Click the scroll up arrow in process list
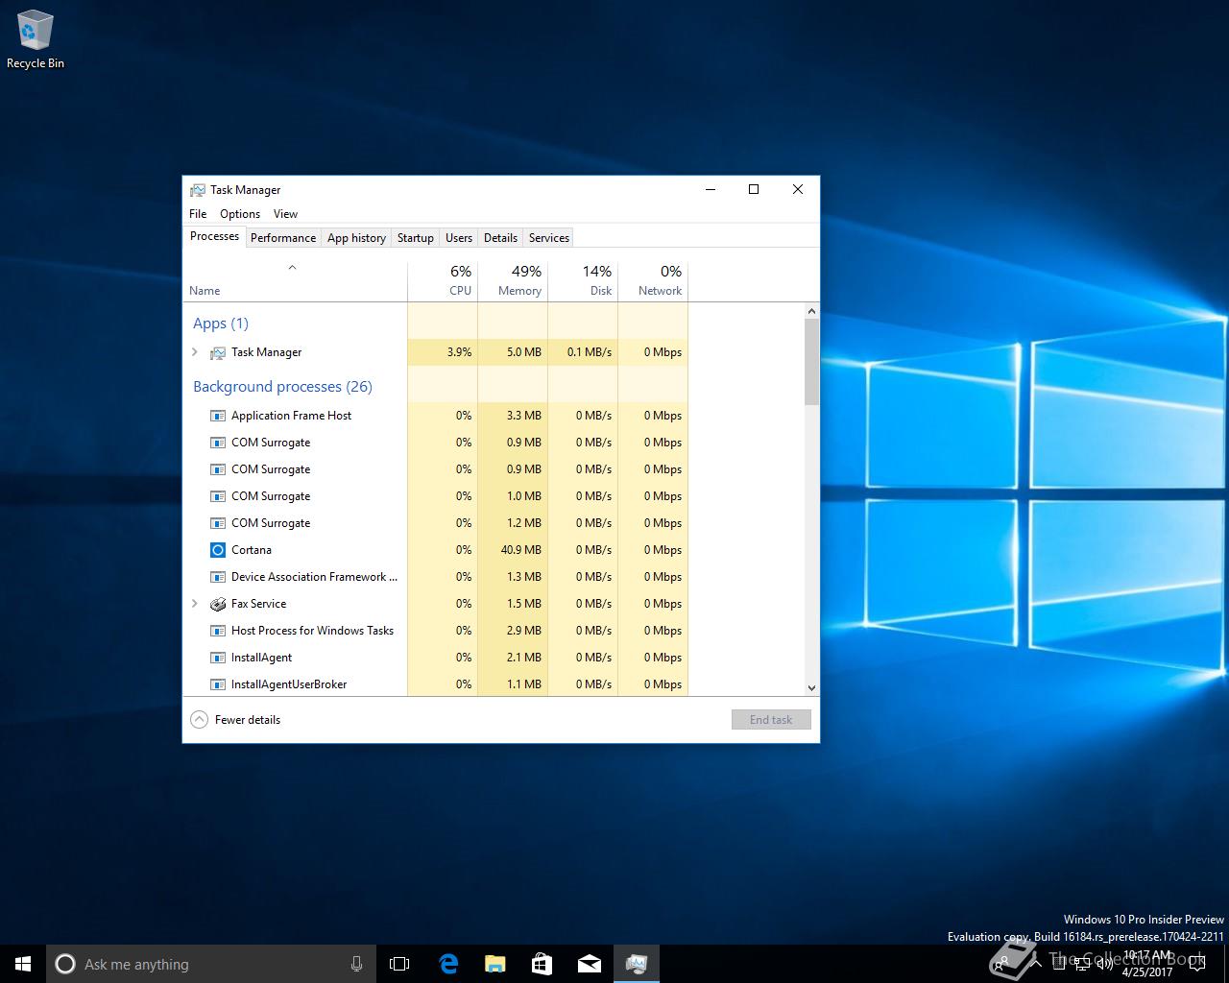1229x983 pixels. pos(812,311)
